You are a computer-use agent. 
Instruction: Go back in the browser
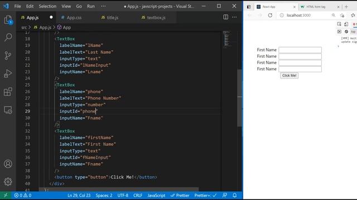(x=250, y=15)
